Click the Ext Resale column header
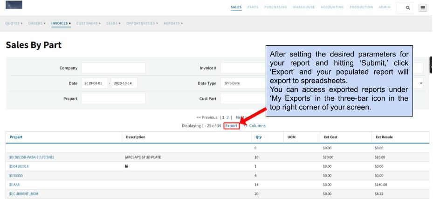 coord(384,137)
